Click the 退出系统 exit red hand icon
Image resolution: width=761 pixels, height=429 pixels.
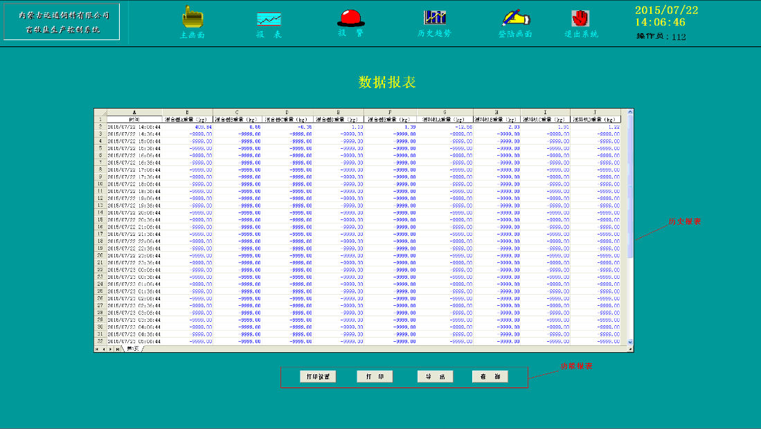pyautogui.click(x=580, y=19)
